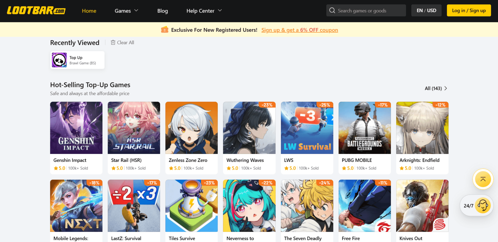Focus the Search games or goods field
The height and width of the screenshot is (242, 498).
click(366, 11)
